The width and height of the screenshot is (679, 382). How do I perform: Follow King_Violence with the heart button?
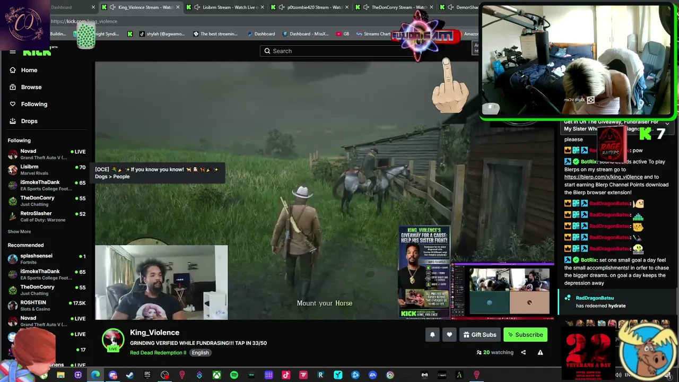point(449,335)
